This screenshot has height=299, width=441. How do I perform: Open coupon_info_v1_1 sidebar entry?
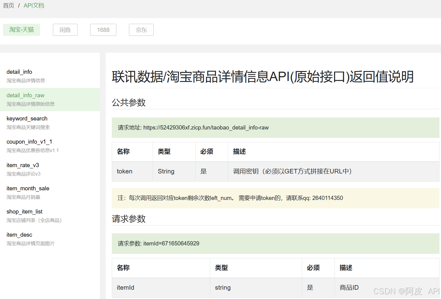(x=50, y=146)
